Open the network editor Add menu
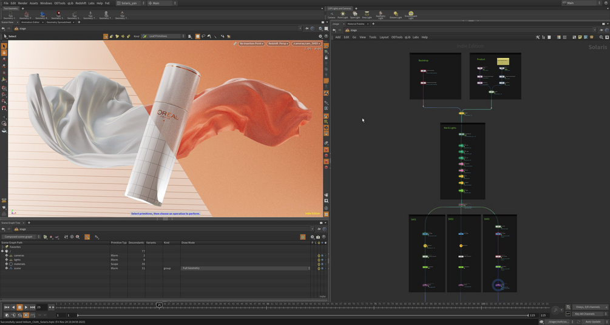This screenshot has height=325, width=610. [337, 38]
